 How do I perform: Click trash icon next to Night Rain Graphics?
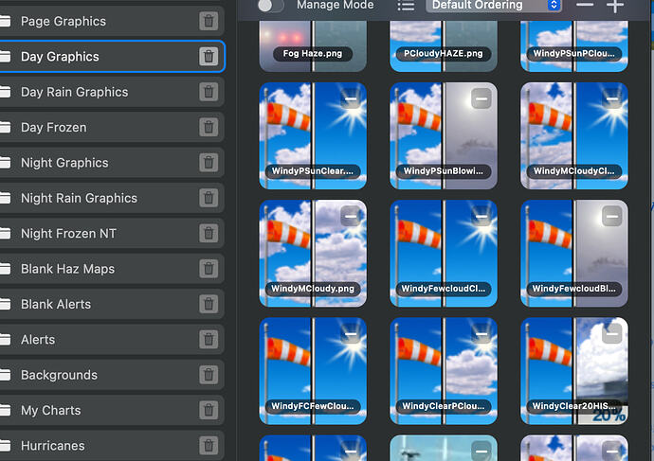(x=209, y=198)
